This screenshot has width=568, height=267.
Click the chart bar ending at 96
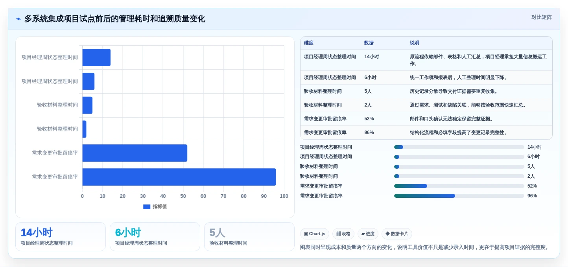(x=179, y=177)
